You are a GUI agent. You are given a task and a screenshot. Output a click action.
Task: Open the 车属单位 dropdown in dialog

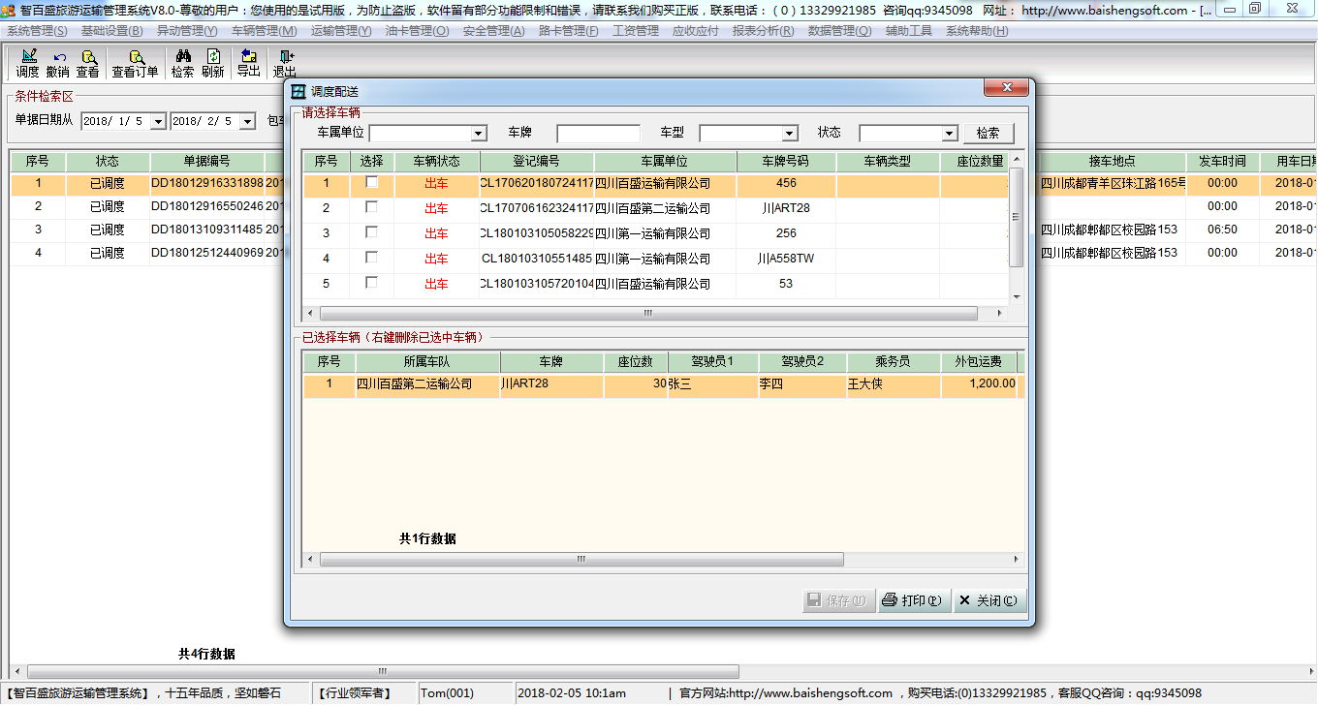click(479, 134)
